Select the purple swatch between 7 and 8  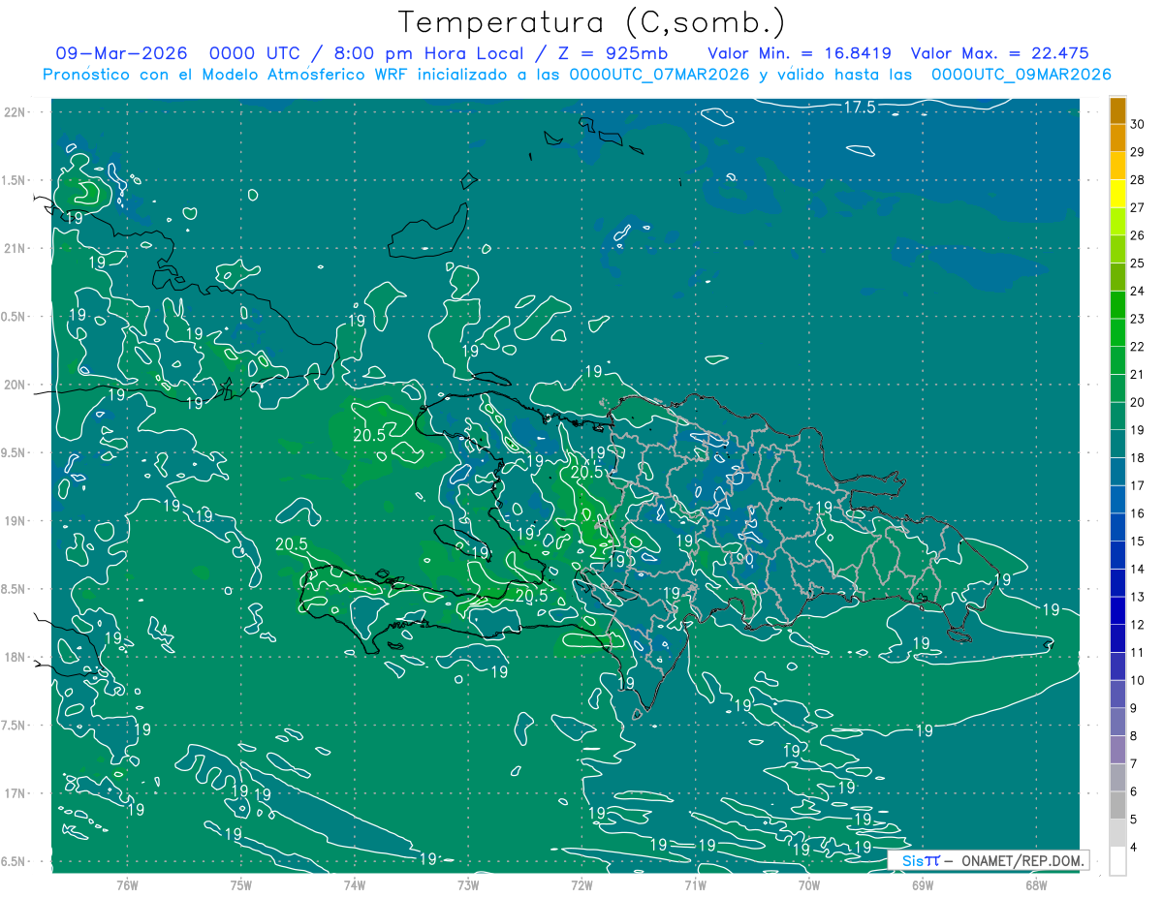click(1117, 750)
